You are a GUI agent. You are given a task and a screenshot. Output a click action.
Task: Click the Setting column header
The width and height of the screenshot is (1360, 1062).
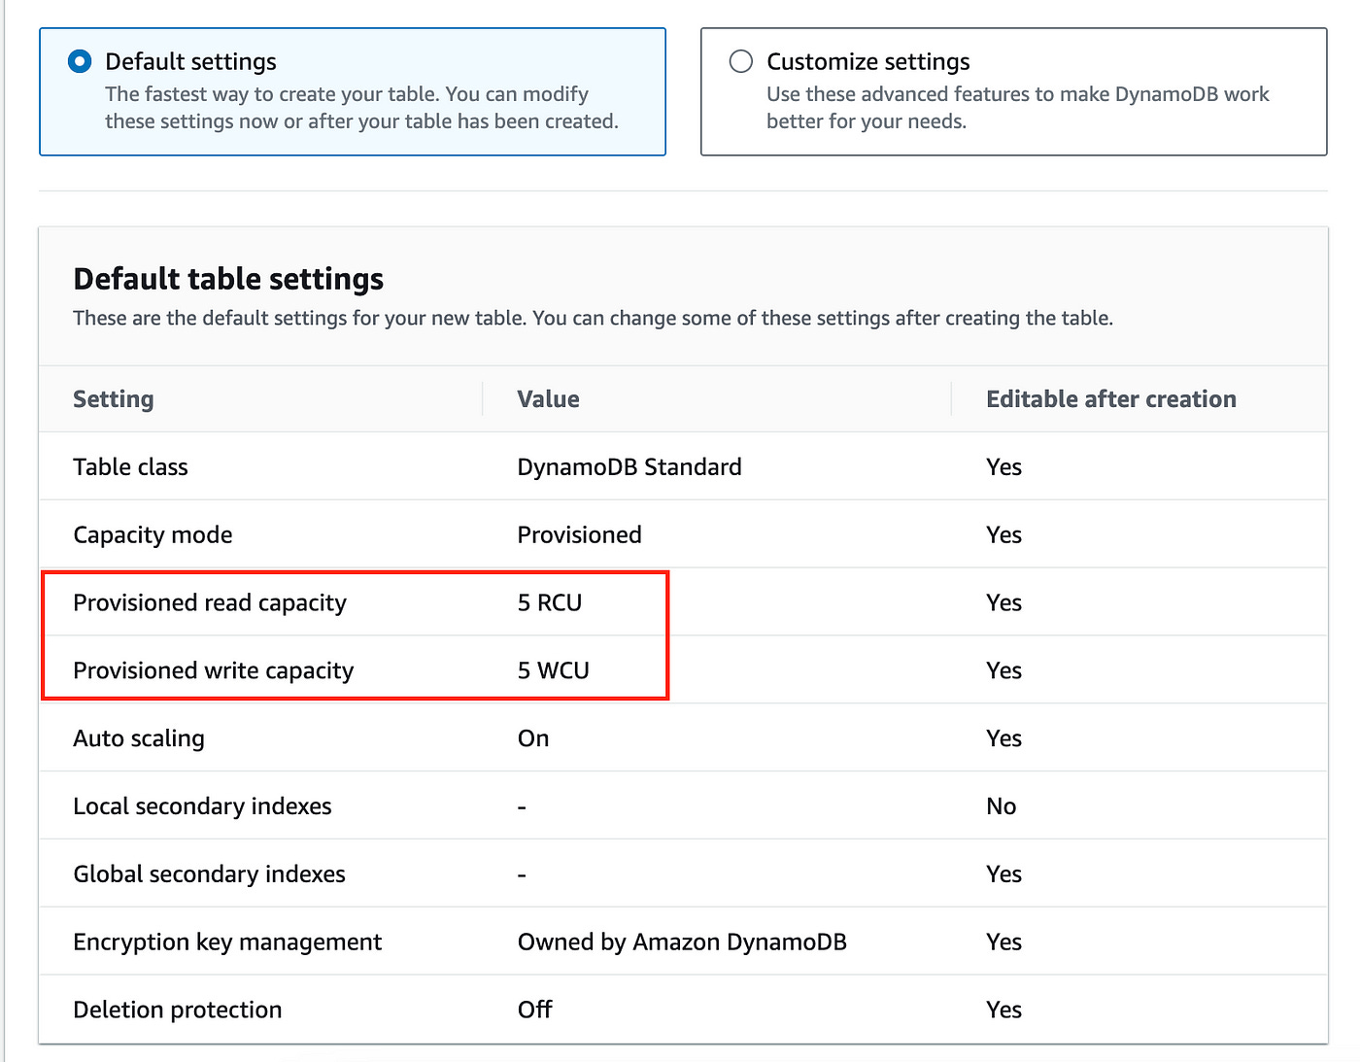114,399
